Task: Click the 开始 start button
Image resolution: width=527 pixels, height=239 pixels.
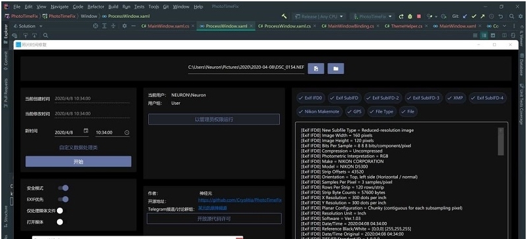Action: pyautogui.click(x=78, y=162)
